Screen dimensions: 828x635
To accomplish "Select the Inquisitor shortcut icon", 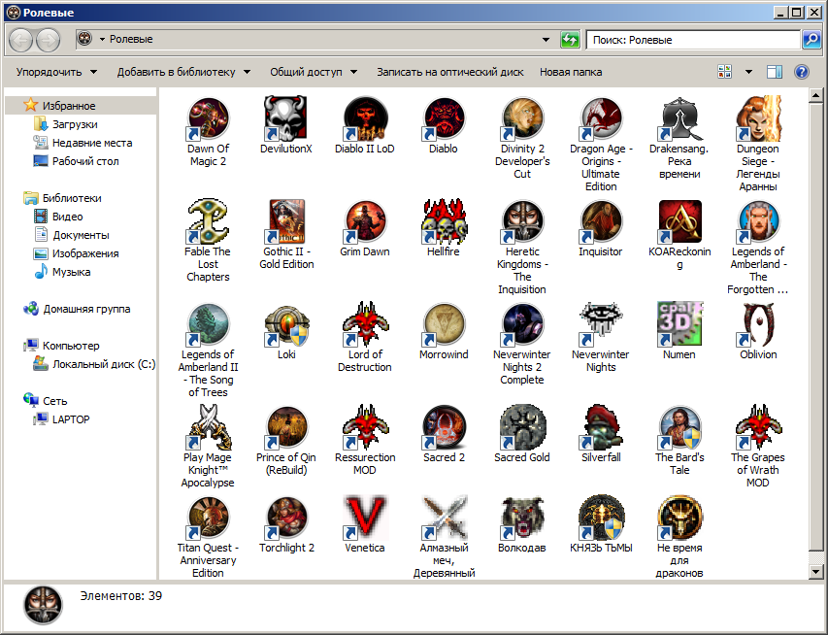I will [601, 222].
